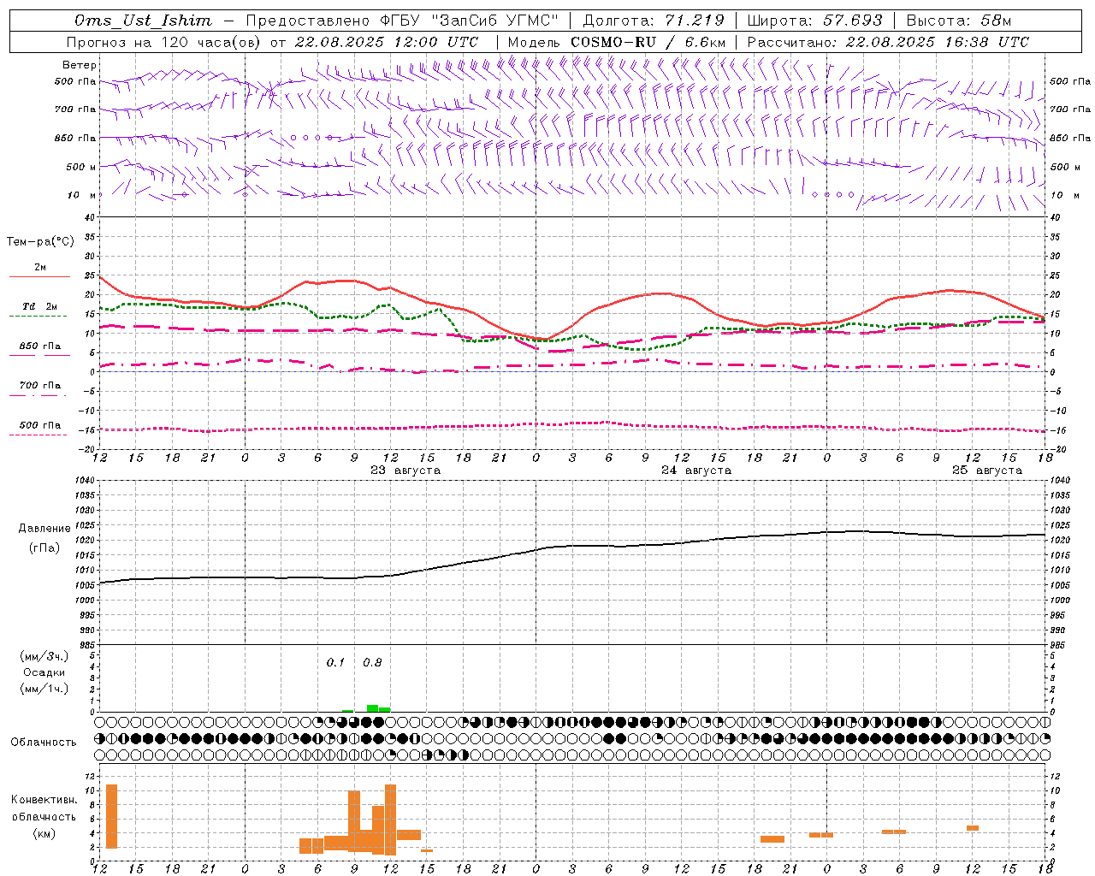Select the elevation text Высота: 58м
The height and width of the screenshot is (876, 1095).
pos(958,21)
